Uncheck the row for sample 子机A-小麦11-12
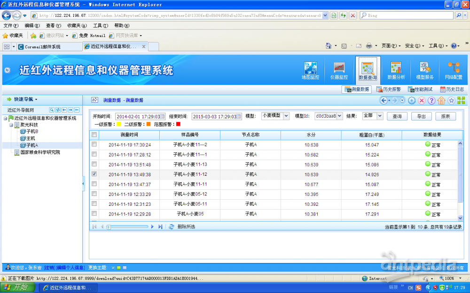This screenshot has height=293, width=470. pyautogui.click(x=94, y=174)
